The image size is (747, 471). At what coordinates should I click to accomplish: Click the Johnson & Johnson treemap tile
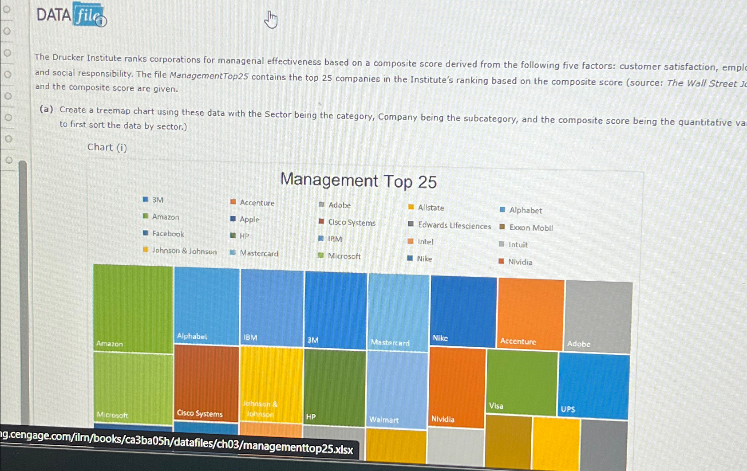click(271, 385)
